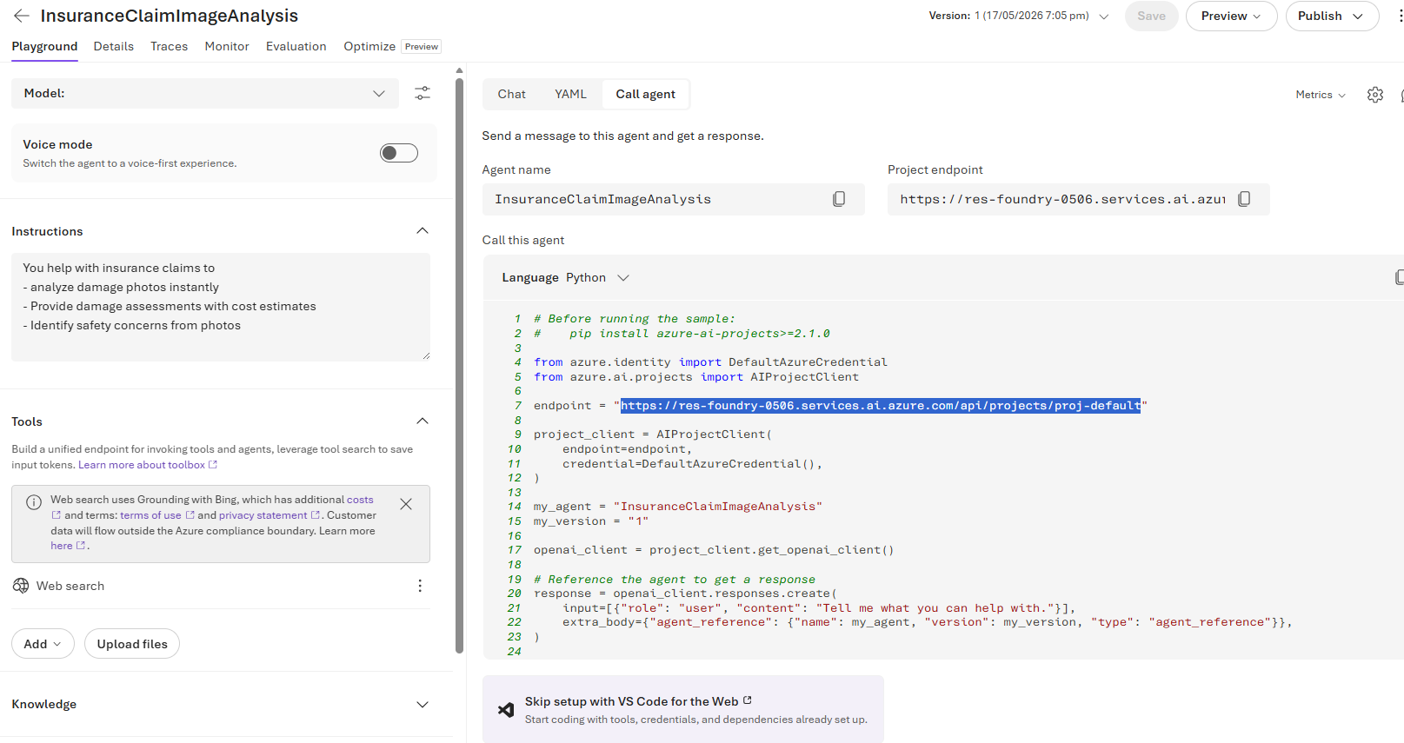
Task: Switch to the Playground tab
Action: [x=44, y=46]
